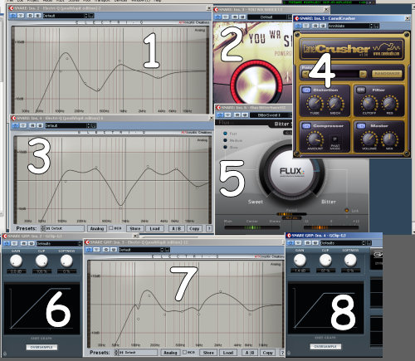
Task: Bypass the SNARE Ins. 4 Electri-Q plugin
Action: 23,125
